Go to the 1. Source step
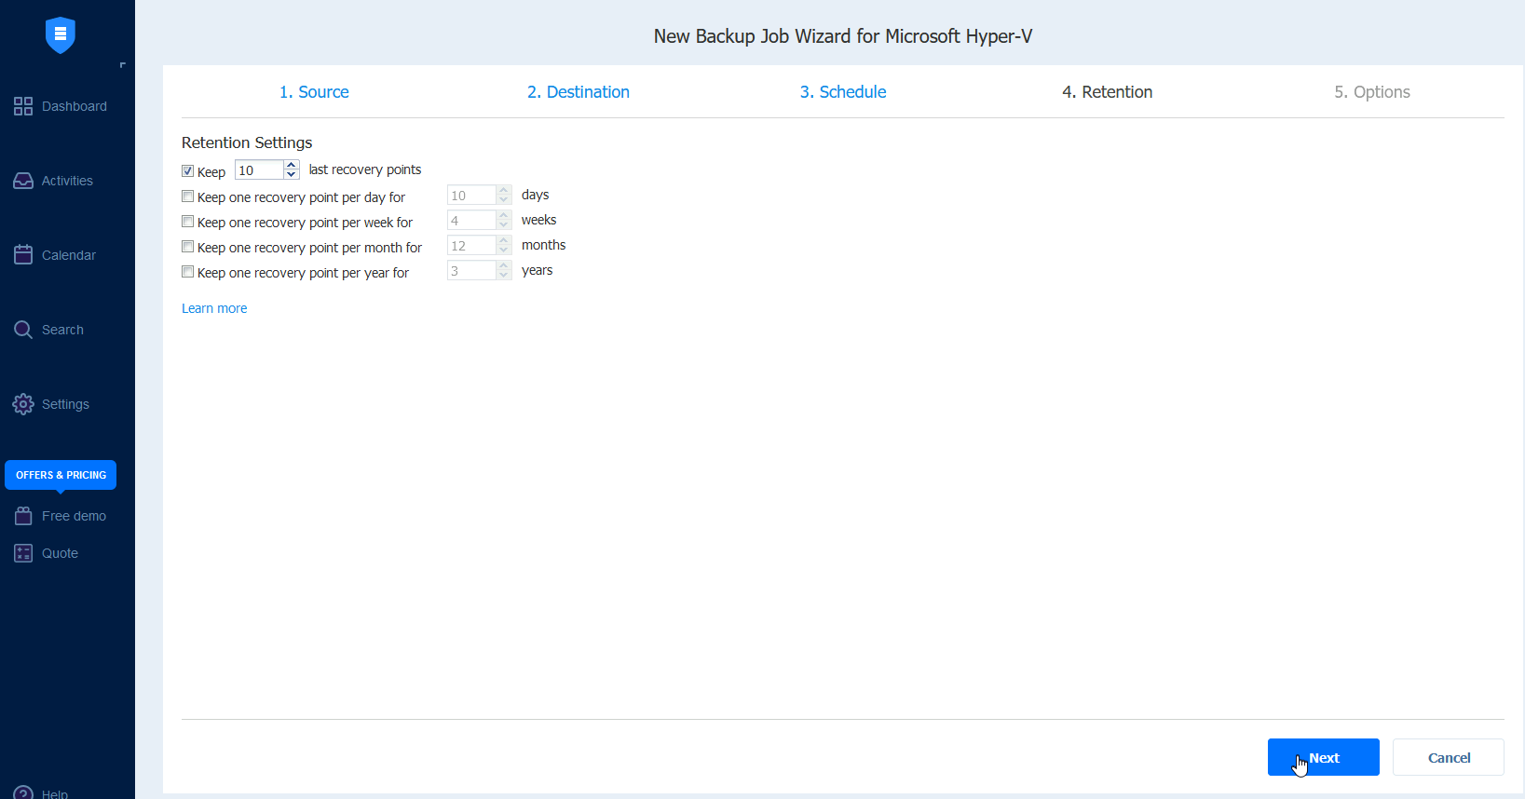 point(314,92)
